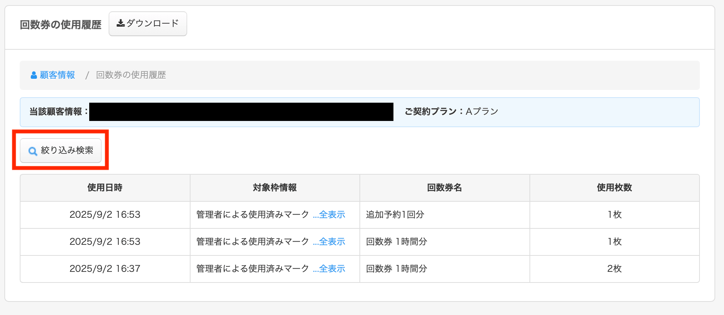Image resolution: width=724 pixels, height=315 pixels.
Task: Click the blacked-out customer info field
Action: tap(241, 112)
